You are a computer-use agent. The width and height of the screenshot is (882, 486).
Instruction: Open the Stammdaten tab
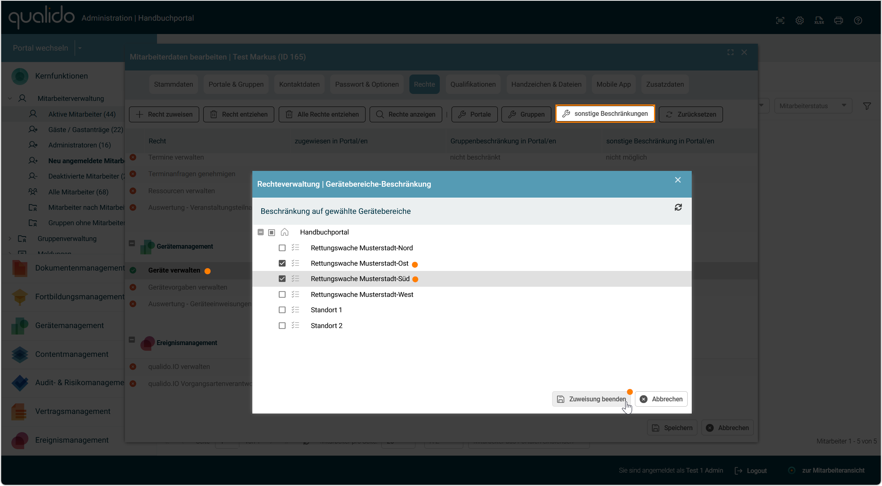point(173,84)
